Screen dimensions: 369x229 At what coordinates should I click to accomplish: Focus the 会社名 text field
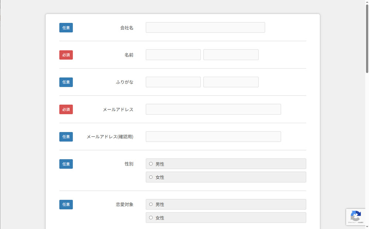pyautogui.click(x=205, y=28)
